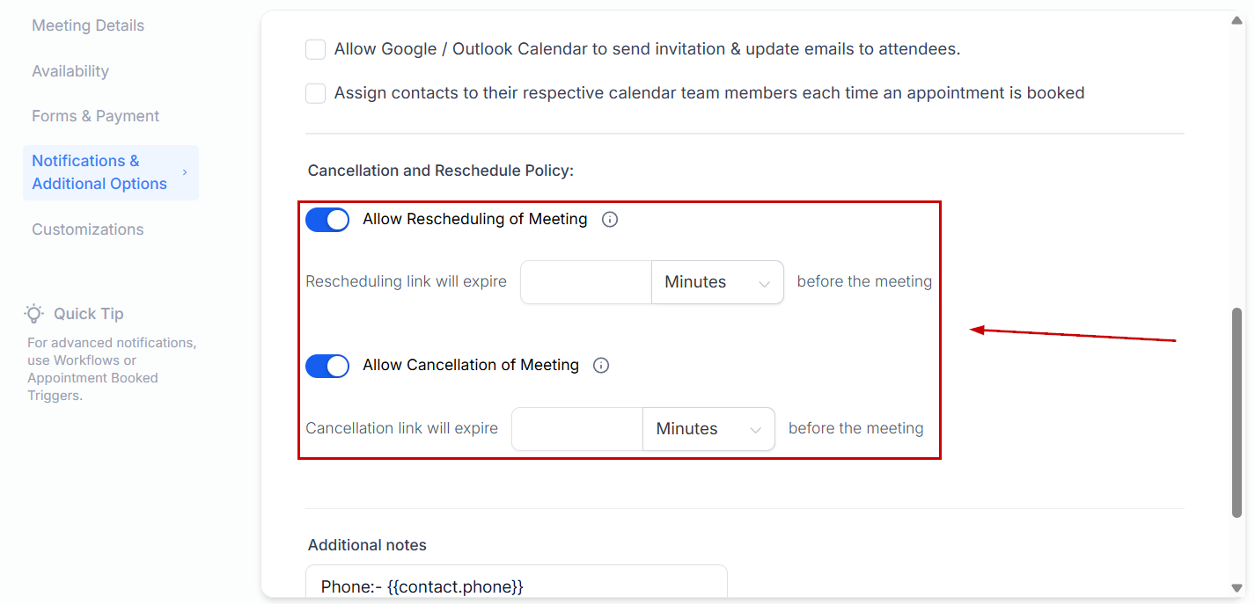Screen dimensions: 1255x604
Task: Open Minutes dropdown for cancellation link expiry
Action: click(708, 429)
